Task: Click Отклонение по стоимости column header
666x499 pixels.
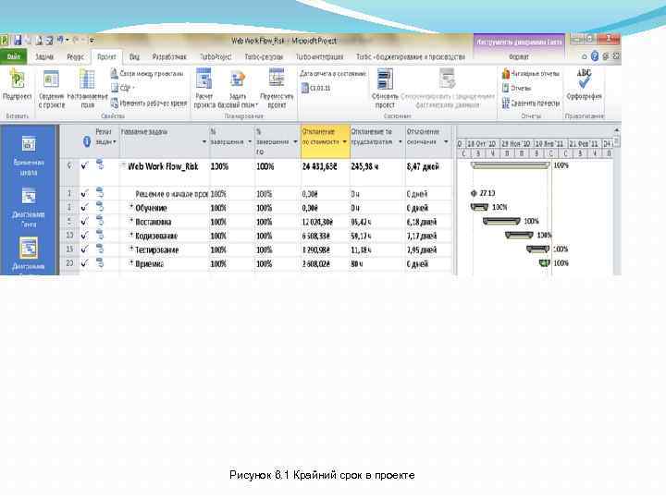Action: click(x=326, y=141)
